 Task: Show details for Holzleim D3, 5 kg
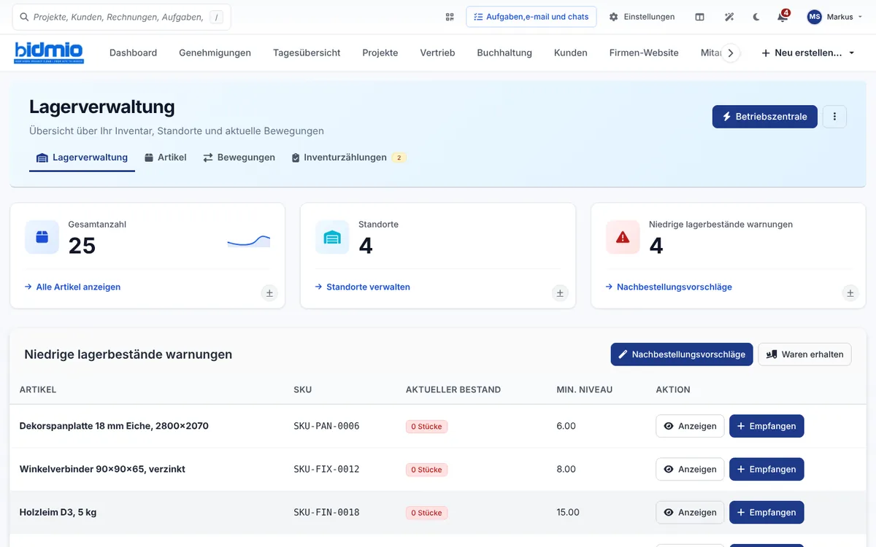[690, 512]
